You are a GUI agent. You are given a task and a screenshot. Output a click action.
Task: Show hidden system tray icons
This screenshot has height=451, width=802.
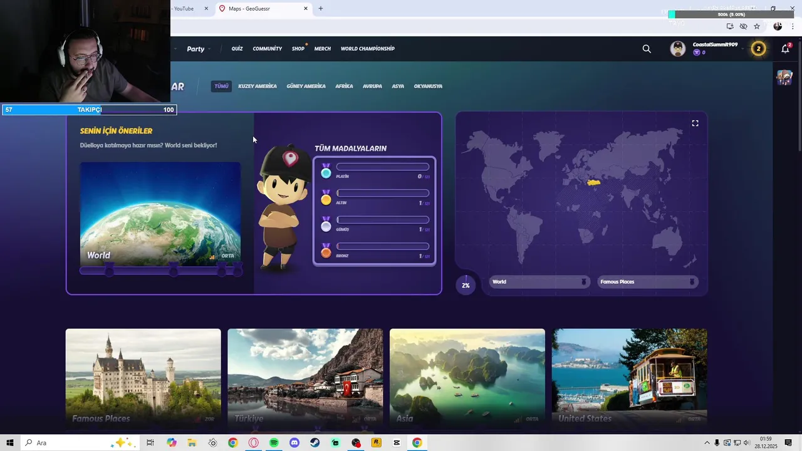coord(707,443)
